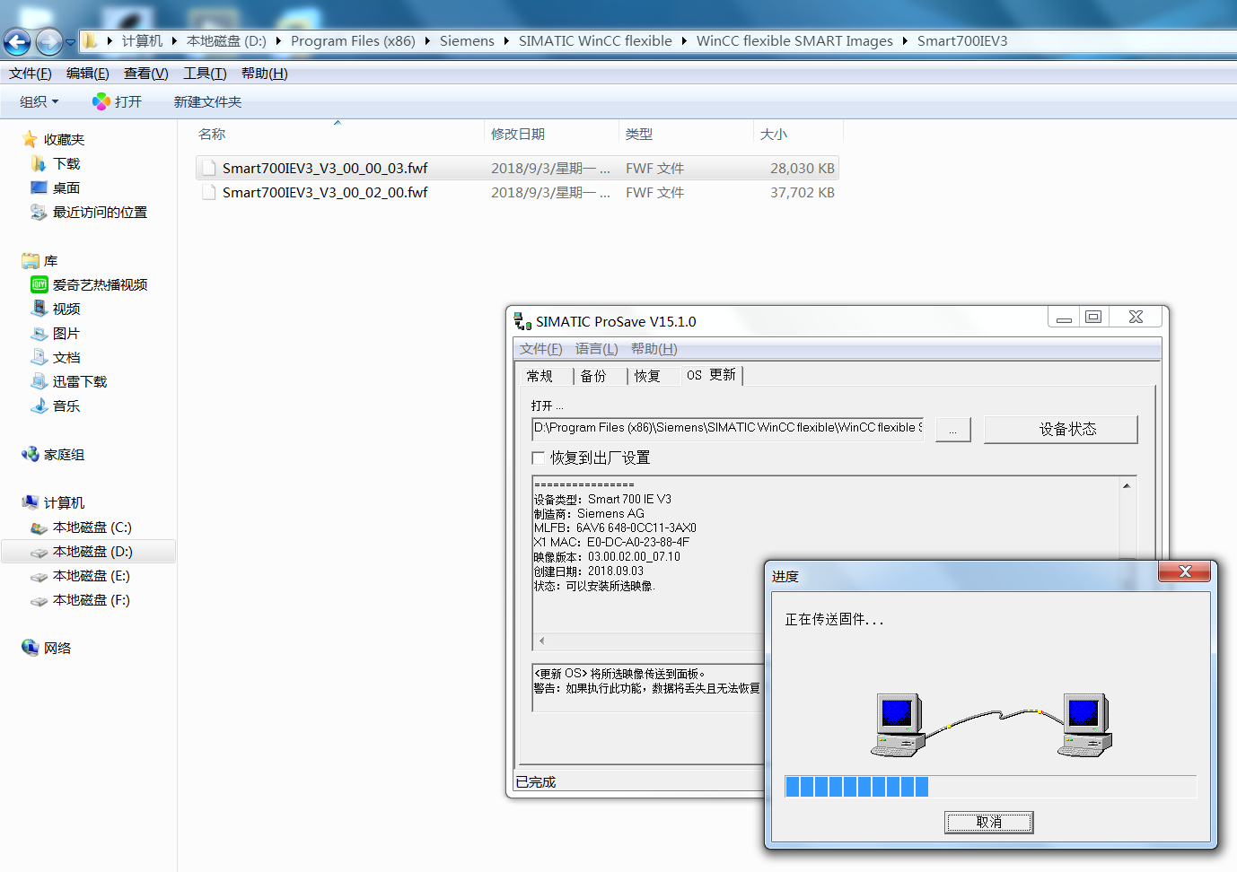Switch to the 备份 tab in ProSave
Image resolution: width=1237 pixels, height=872 pixels.
593,376
